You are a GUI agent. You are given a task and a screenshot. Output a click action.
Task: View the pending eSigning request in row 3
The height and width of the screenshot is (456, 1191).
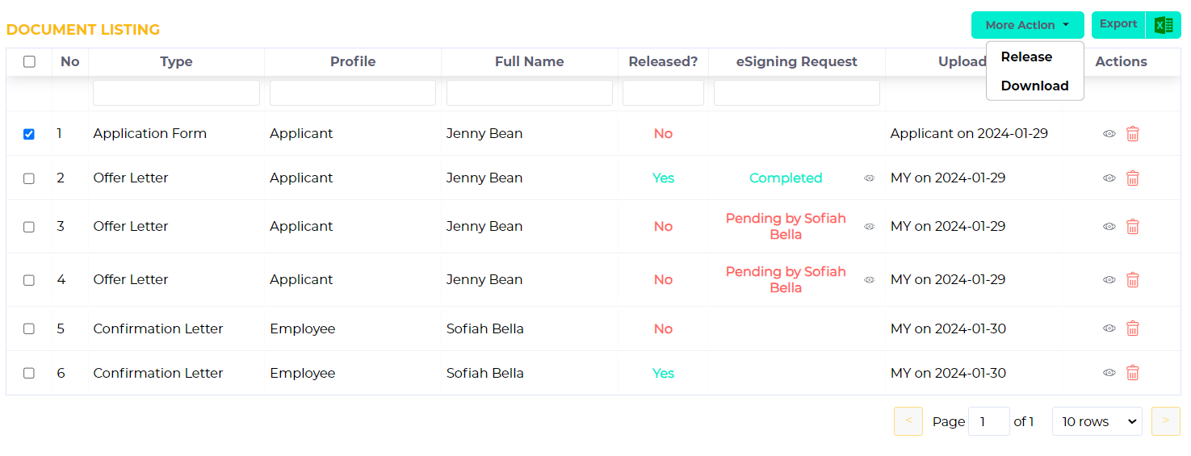point(870,227)
